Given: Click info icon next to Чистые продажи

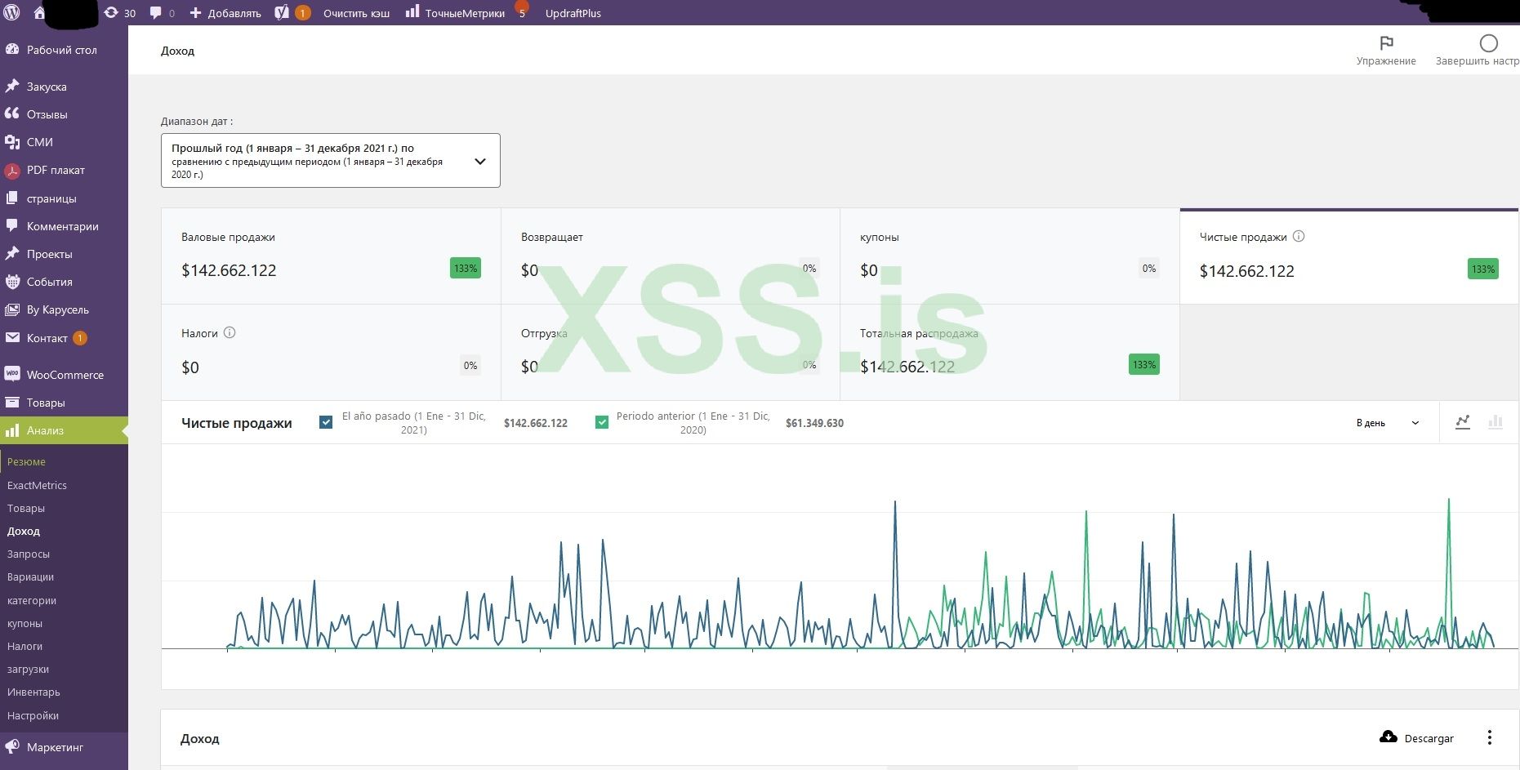Looking at the screenshot, I should (x=1299, y=237).
